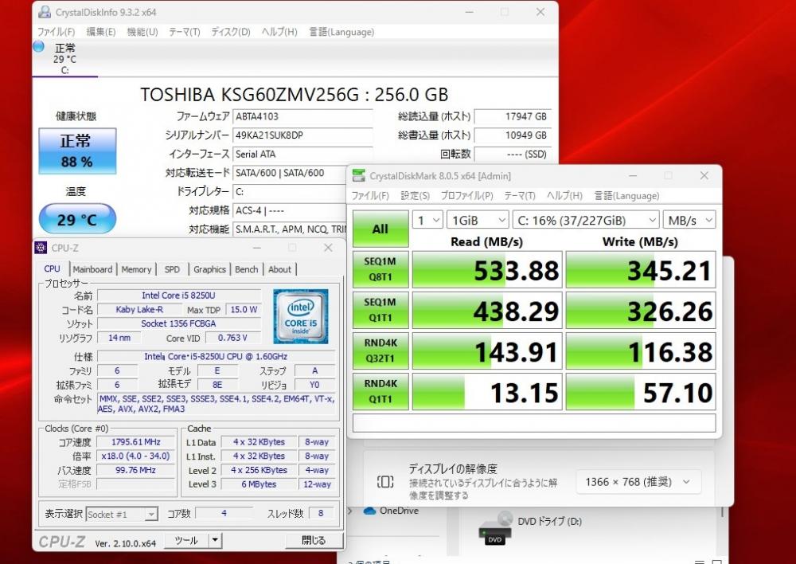
Task: Click the OneDrive cloud icon
Action: (369, 511)
